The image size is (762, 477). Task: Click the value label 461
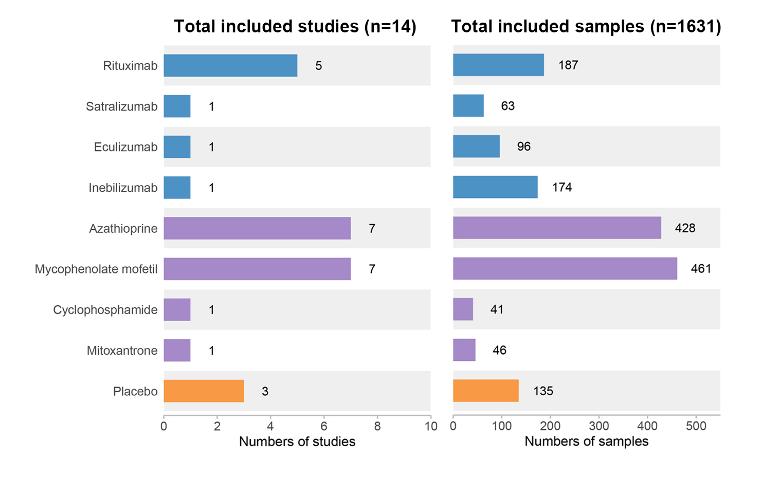coord(701,268)
